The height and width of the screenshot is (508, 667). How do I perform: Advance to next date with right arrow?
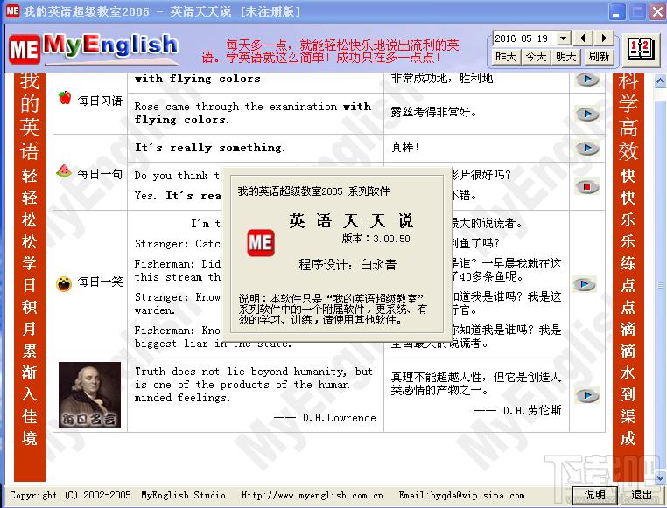click(605, 38)
